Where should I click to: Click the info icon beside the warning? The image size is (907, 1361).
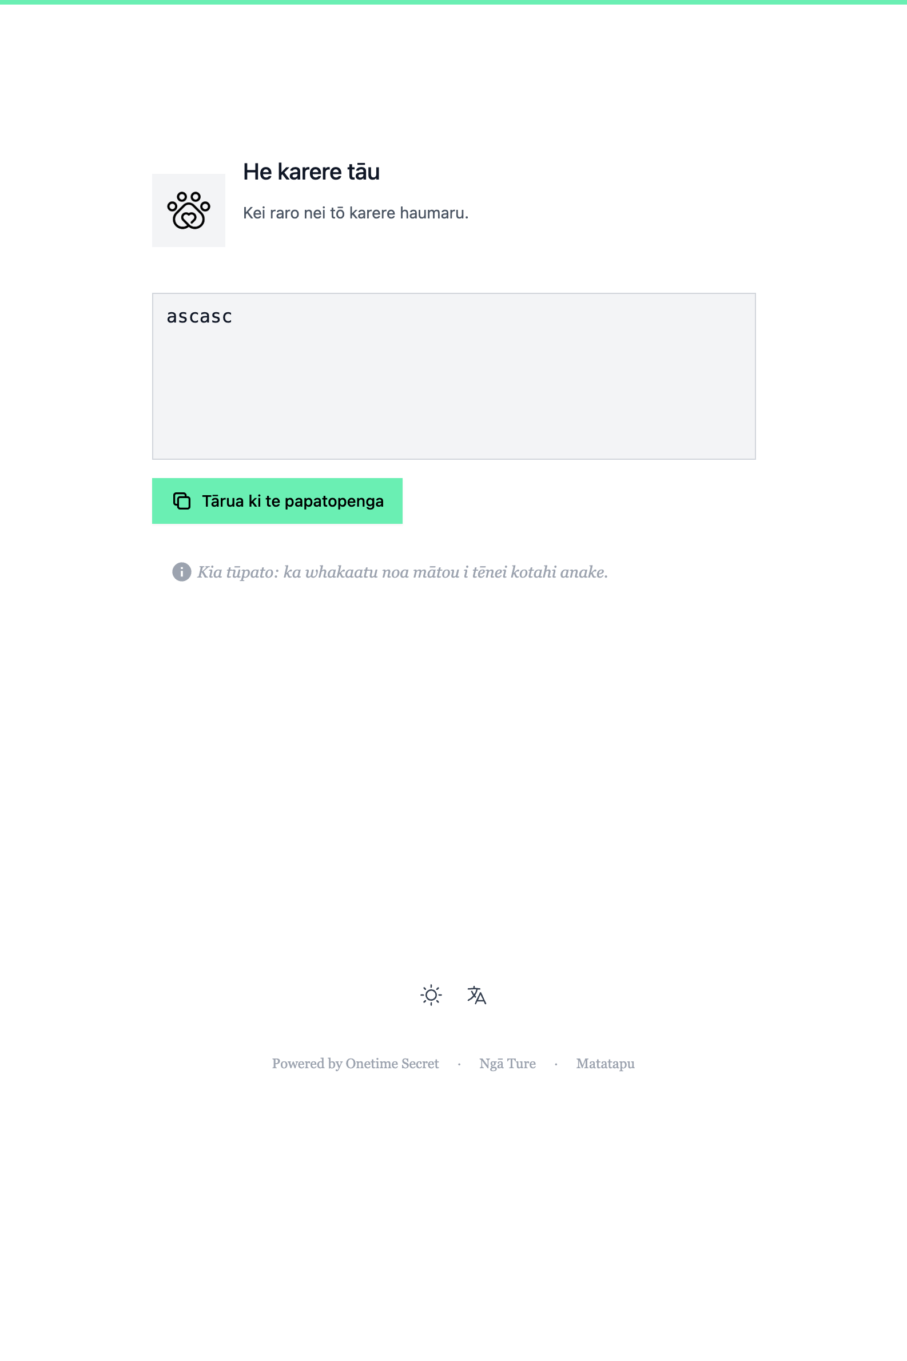(182, 572)
